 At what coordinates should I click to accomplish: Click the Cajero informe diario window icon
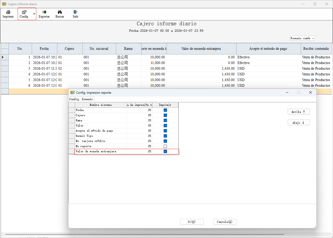click(4, 4)
